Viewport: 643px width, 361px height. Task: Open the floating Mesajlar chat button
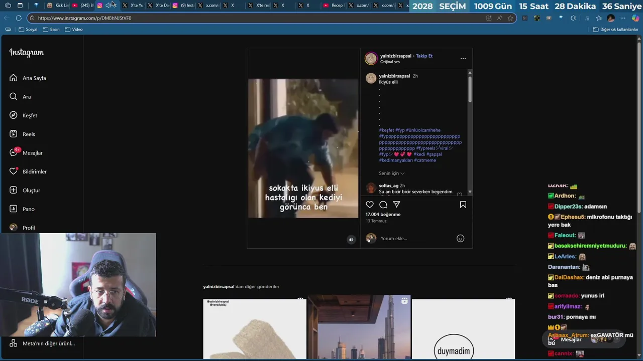point(583,339)
